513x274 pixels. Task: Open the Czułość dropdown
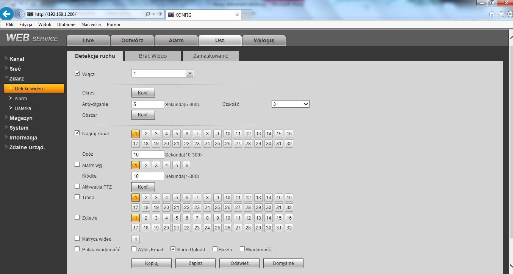tap(291, 104)
